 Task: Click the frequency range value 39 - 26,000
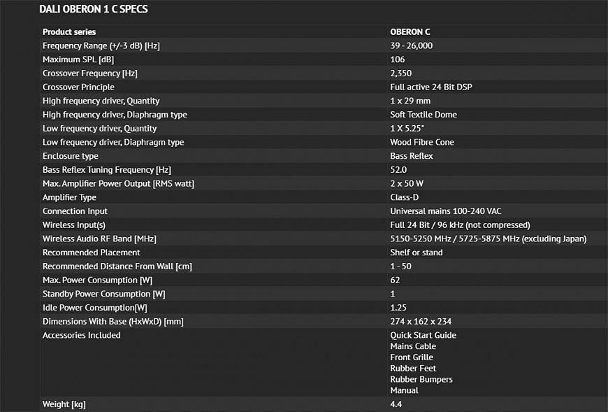click(412, 45)
